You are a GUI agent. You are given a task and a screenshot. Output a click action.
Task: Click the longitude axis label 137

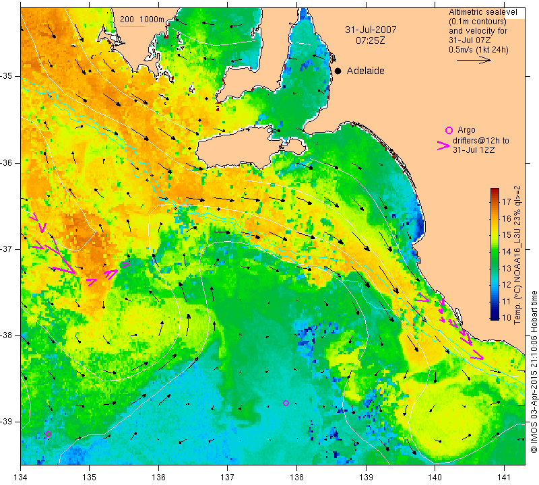pyautogui.click(x=227, y=478)
